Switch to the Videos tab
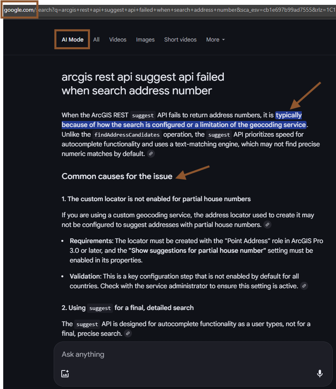 [x=118, y=40]
